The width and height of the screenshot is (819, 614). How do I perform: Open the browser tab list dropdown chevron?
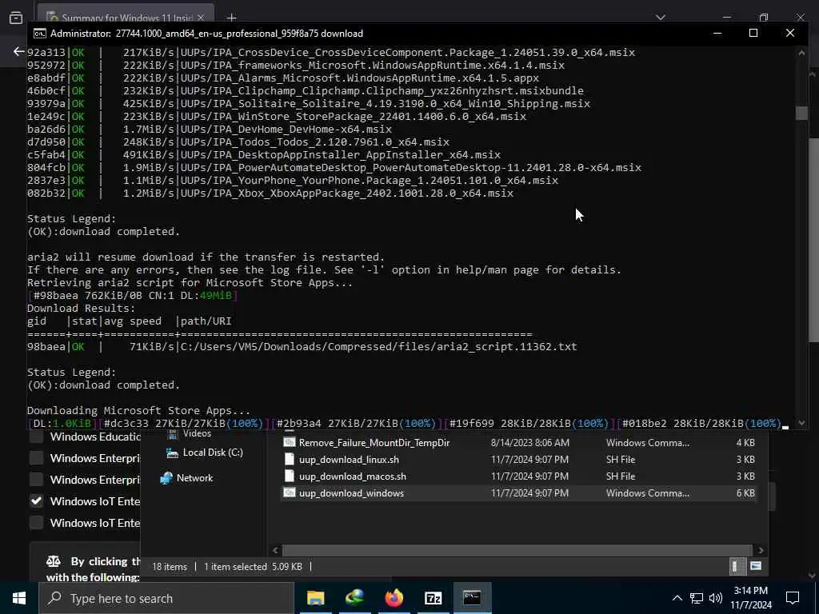(661, 18)
